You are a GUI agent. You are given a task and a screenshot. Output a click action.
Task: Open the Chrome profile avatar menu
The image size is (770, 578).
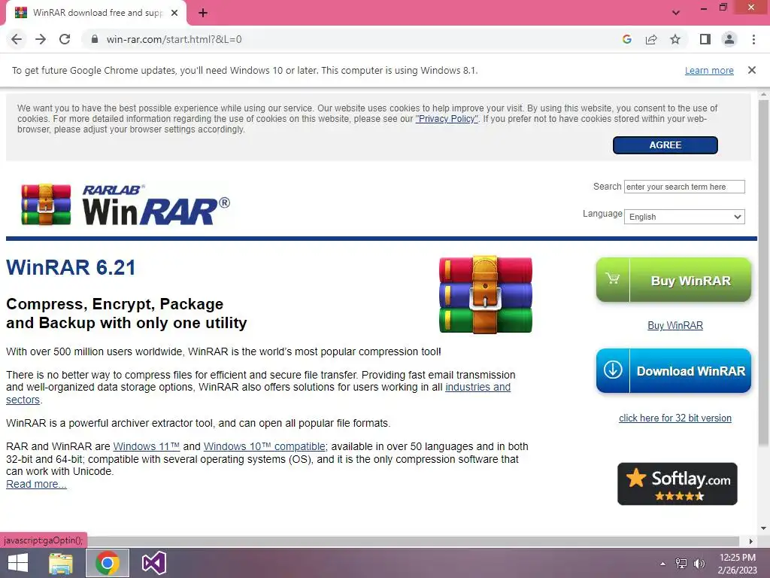tap(729, 39)
